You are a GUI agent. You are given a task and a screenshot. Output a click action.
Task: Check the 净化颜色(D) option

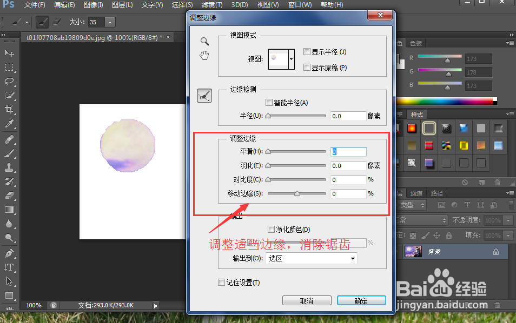[271, 229]
